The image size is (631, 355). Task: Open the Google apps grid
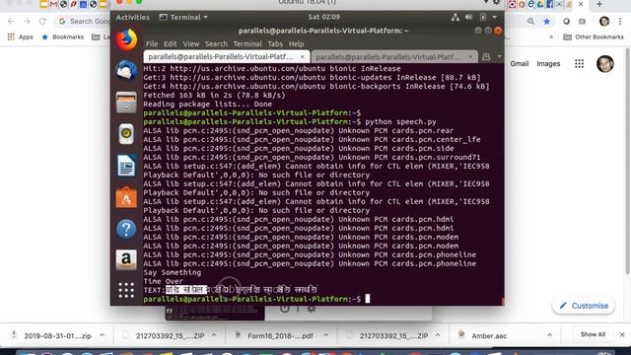coord(579,63)
